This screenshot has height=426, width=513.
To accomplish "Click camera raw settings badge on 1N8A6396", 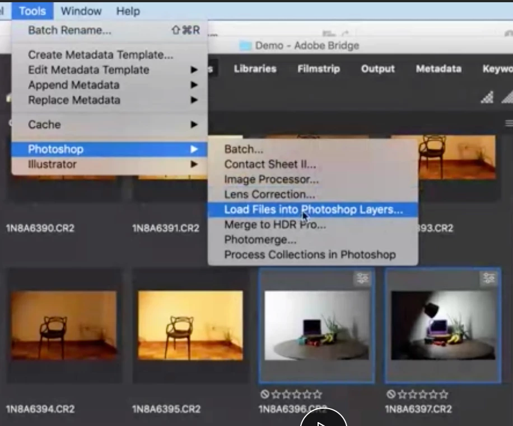I will [362, 278].
